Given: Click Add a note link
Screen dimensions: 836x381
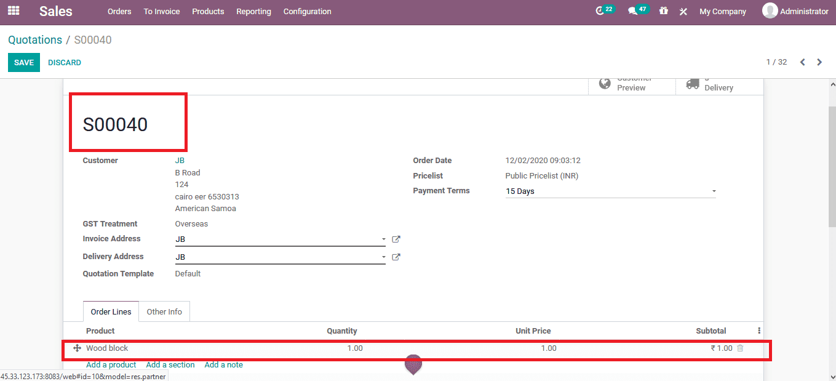Looking at the screenshot, I should [223, 365].
